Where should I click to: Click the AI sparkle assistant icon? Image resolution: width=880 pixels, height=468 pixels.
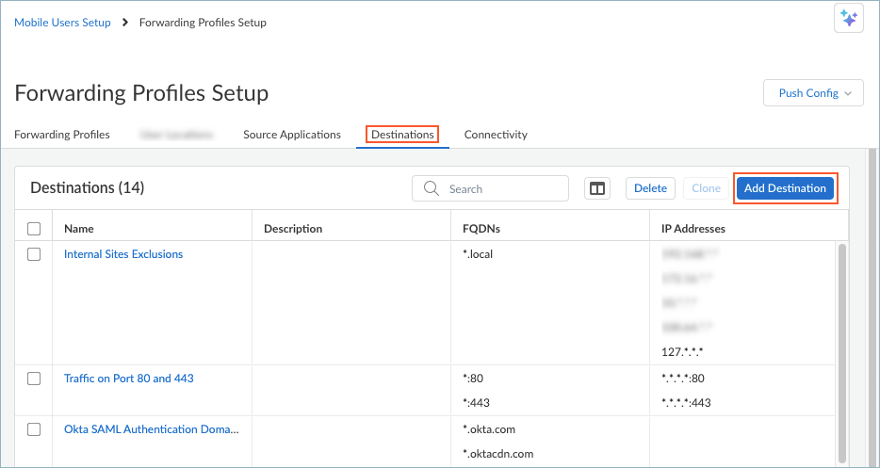848,18
